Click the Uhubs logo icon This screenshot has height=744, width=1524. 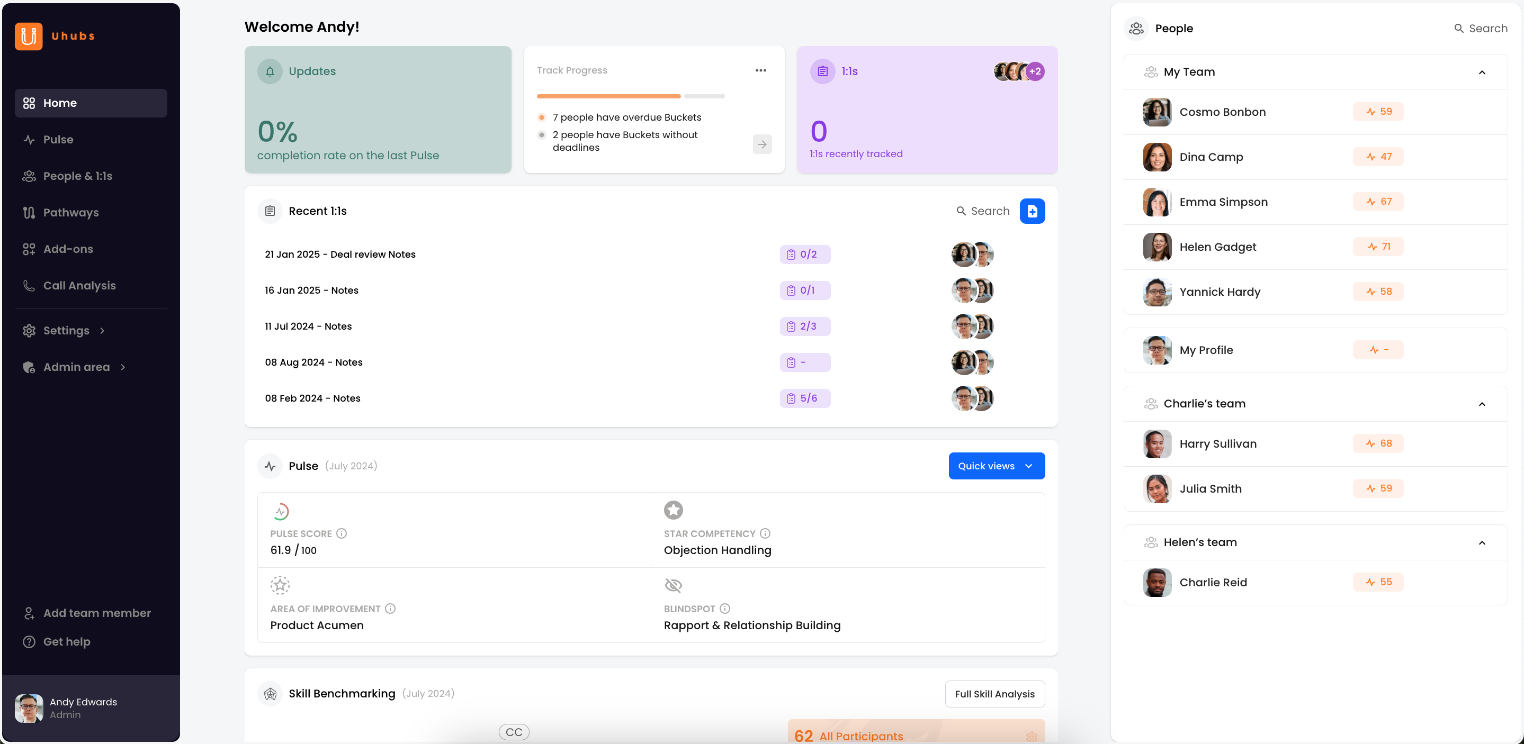tap(29, 36)
